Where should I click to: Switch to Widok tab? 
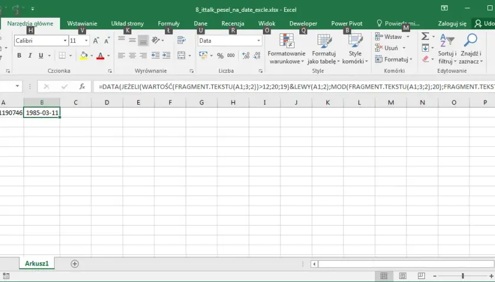267,23
